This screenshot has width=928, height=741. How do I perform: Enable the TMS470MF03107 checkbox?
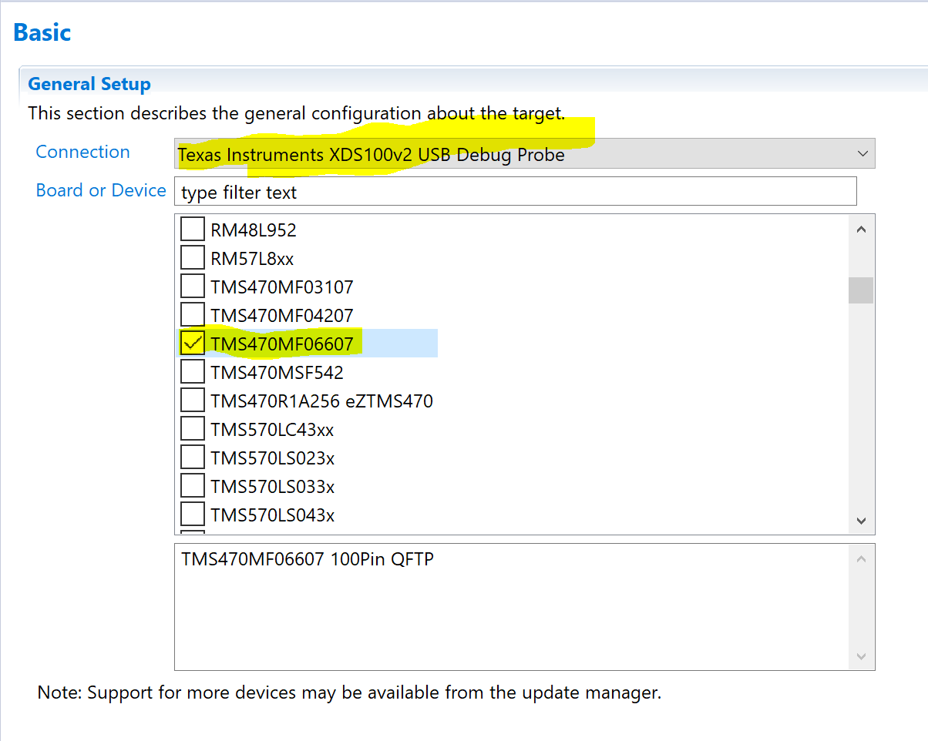click(x=193, y=287)
